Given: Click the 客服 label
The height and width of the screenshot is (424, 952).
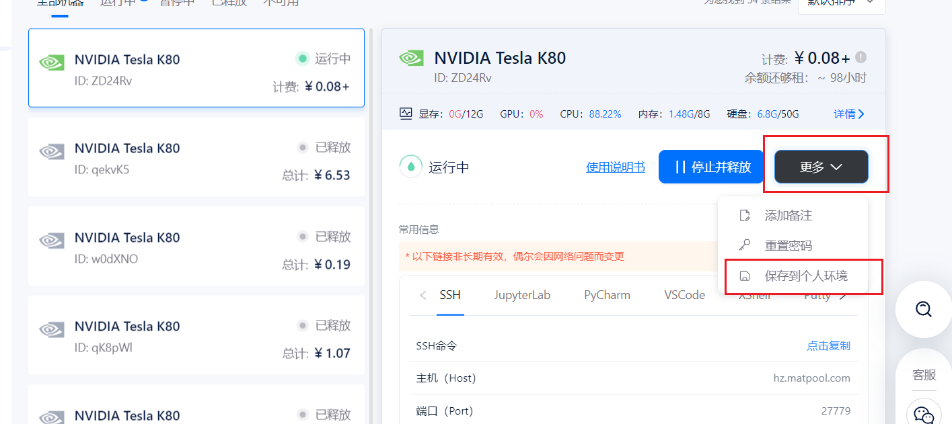Looking at the screenshot, I should click(x=924, y=375).
